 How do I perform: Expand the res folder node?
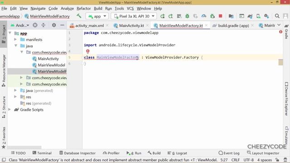coord(15,97)
